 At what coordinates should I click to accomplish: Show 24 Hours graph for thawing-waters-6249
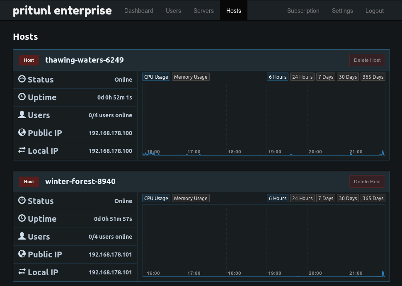pyautogui.click(x=302, y=77)
